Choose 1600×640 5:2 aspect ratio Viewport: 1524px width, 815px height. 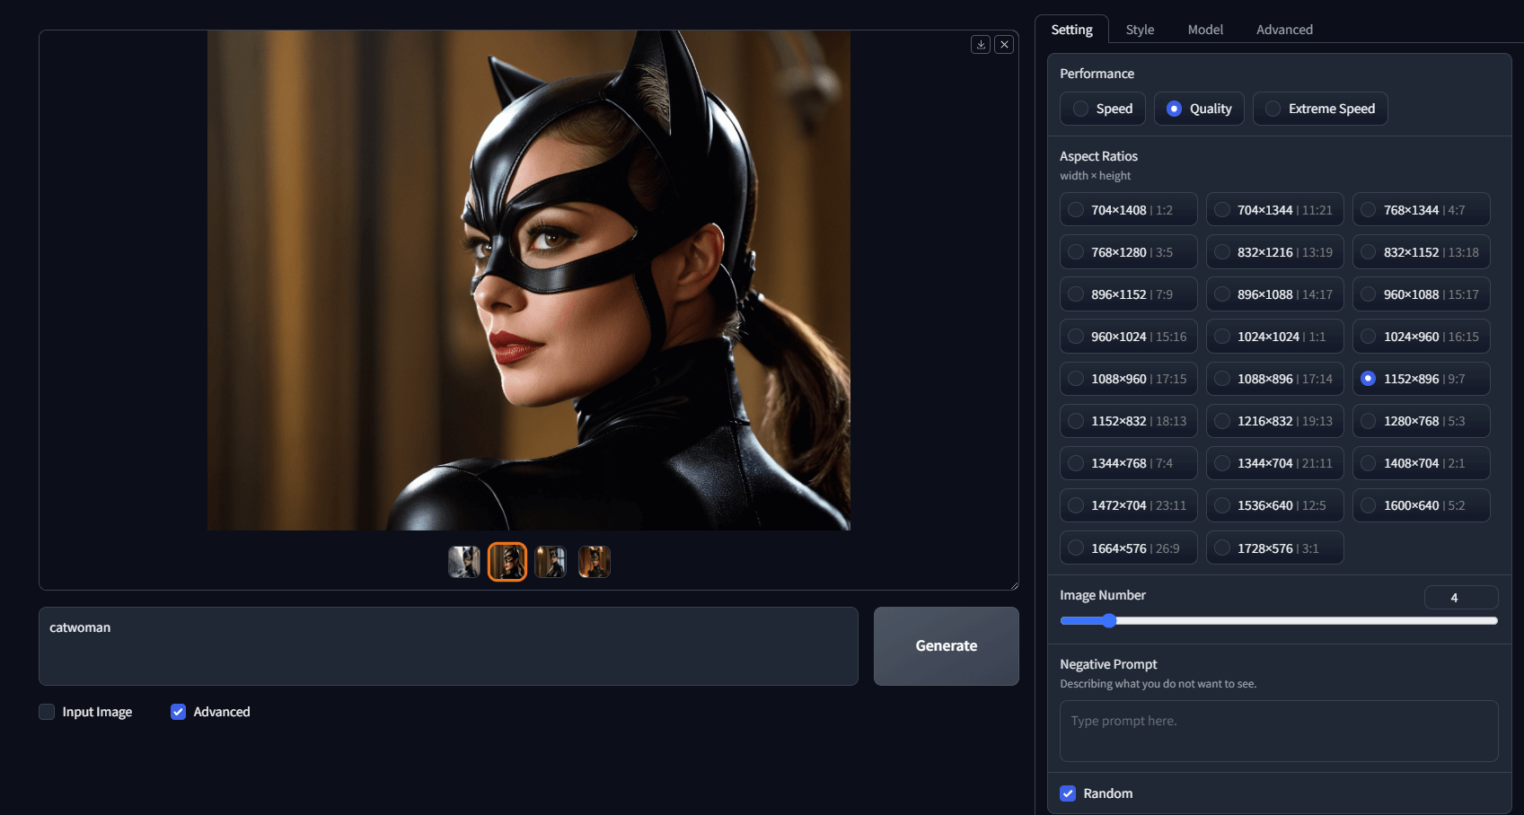point(1422,505)
